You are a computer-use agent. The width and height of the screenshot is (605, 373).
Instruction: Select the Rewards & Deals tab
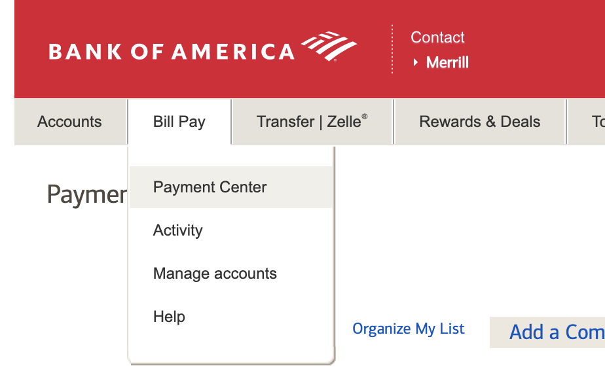click(479, 122)
